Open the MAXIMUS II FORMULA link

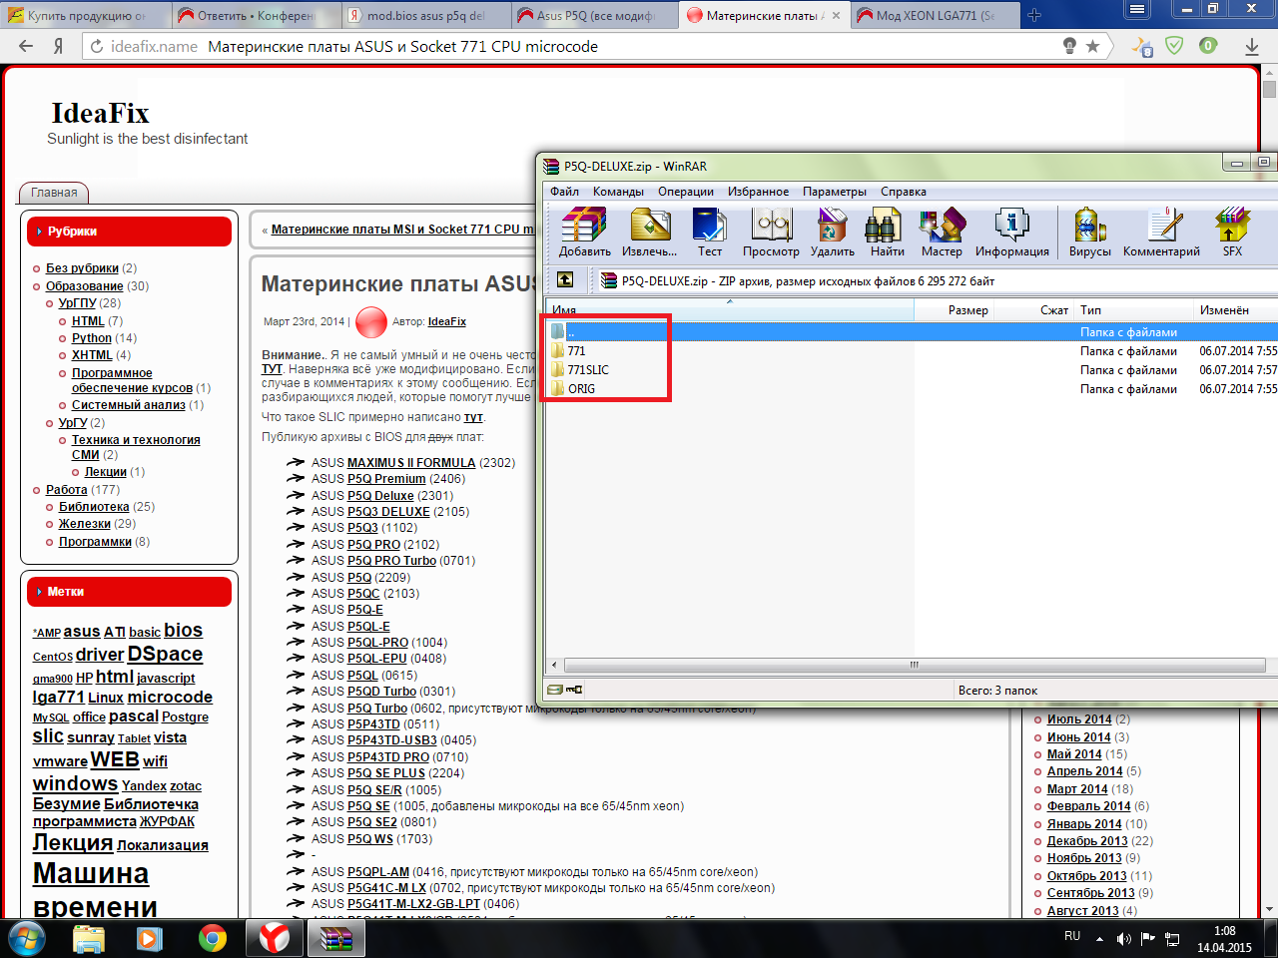pyautogui.click(x=411, y=463)
